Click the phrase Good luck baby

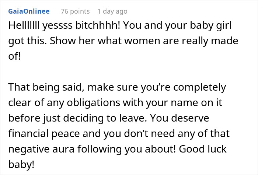tap(118, 157)
